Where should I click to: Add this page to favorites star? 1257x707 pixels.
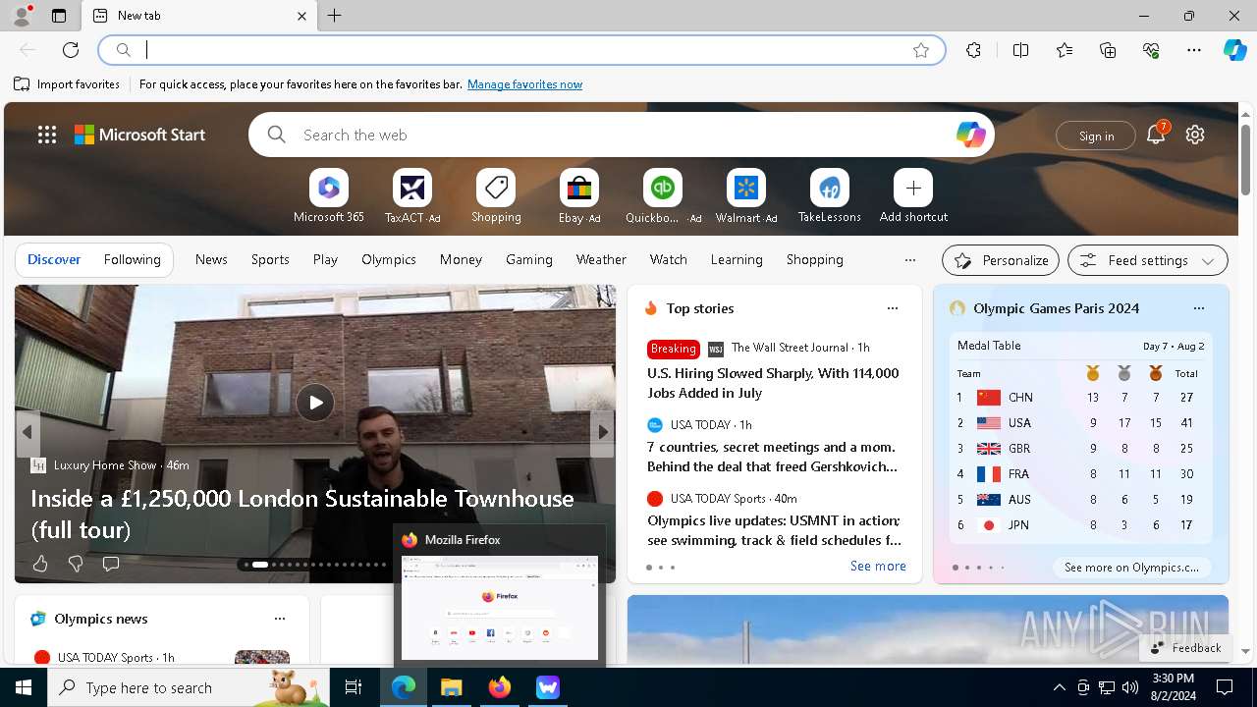921,50
